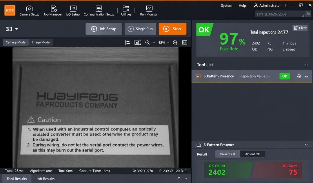The height and width of the screenshot is (183, 313).
Task: Open the job number 33 dropdown
Action: (x=12, y=29)
